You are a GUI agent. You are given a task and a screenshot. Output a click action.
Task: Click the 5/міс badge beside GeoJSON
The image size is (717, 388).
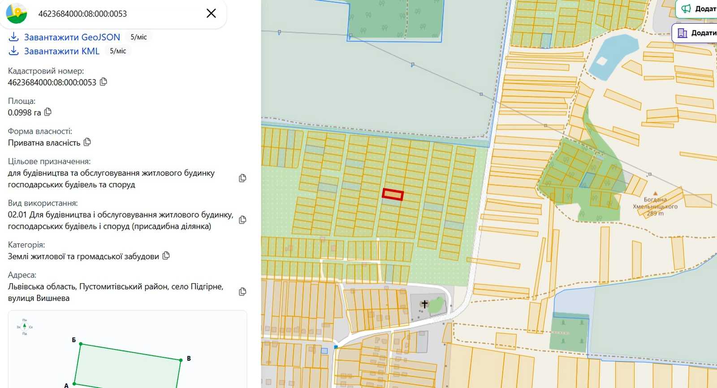pos(138,37)
